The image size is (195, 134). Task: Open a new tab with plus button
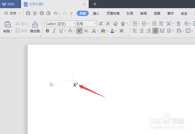pos(95,4)
